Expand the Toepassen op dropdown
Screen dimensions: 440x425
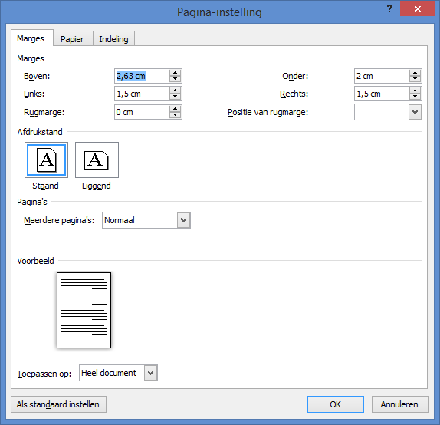[x=151, y=373]
